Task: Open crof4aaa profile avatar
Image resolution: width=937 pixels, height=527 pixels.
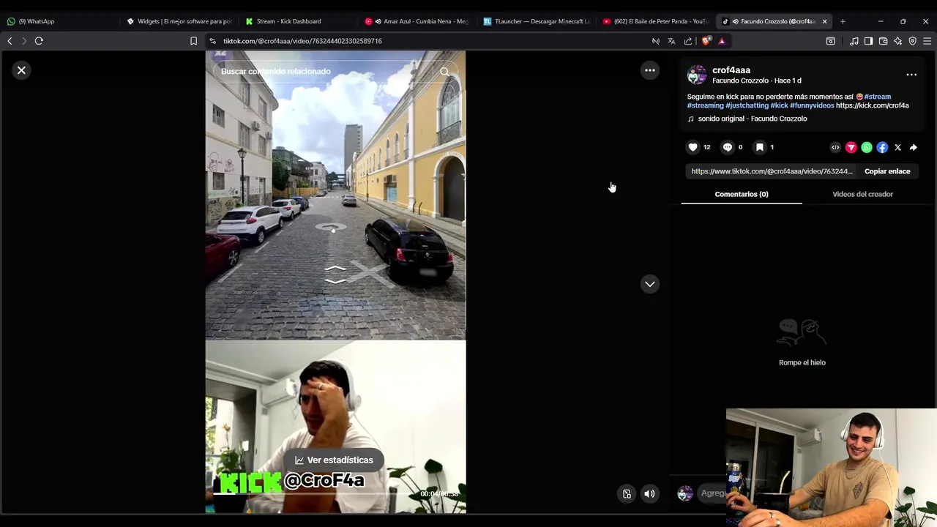Action: tap(697, 75)
